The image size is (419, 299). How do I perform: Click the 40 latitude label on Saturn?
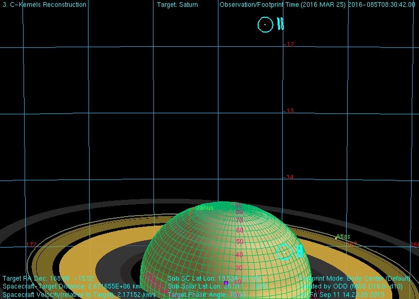pyautogui.click(x=239, y=254)
